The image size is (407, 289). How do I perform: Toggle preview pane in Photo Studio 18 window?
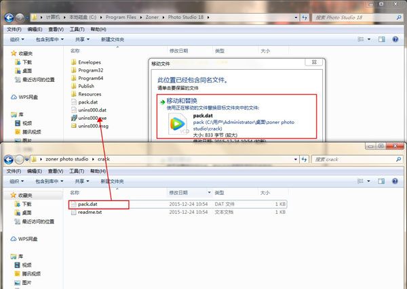(x=381, y=39)
